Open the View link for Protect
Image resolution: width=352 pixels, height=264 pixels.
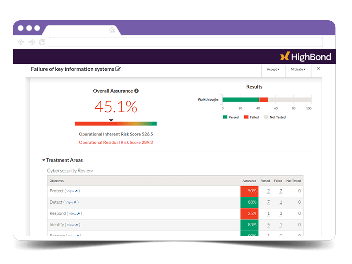pos(72,191)
